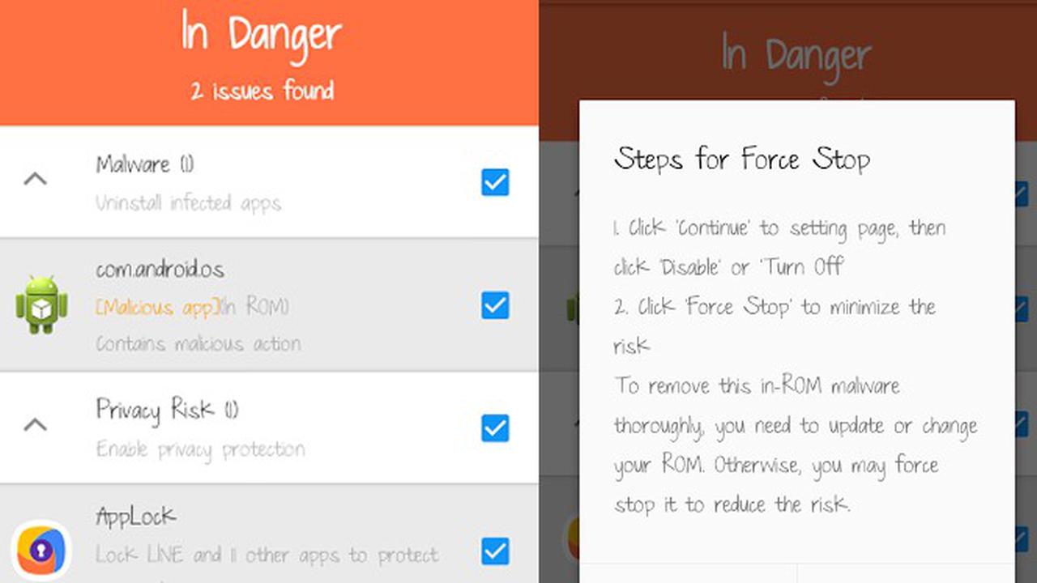Toggle the Privacy Risk checkbox

coord(495,428)
